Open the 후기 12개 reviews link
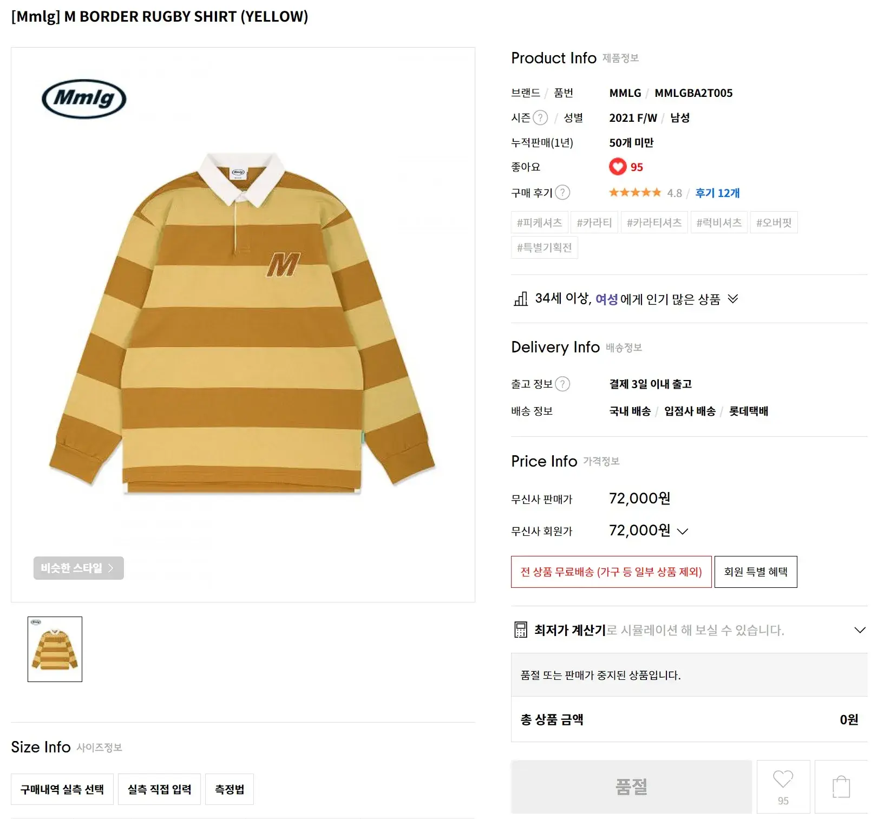 tap(717, 193)
